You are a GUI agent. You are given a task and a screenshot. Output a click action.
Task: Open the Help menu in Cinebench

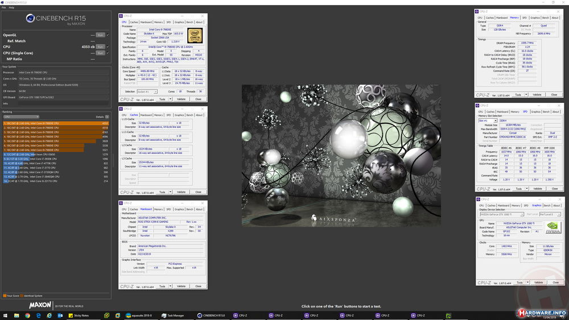point(11,7)
